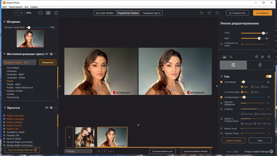Switch to the Градация цвета tab
The width and height of the screenshot is (277, 156).
coord(152,13)
